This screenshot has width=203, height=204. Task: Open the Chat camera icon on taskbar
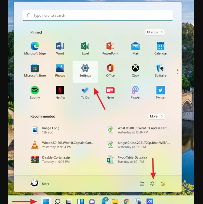pyautogui.click(x=92, y=201)
